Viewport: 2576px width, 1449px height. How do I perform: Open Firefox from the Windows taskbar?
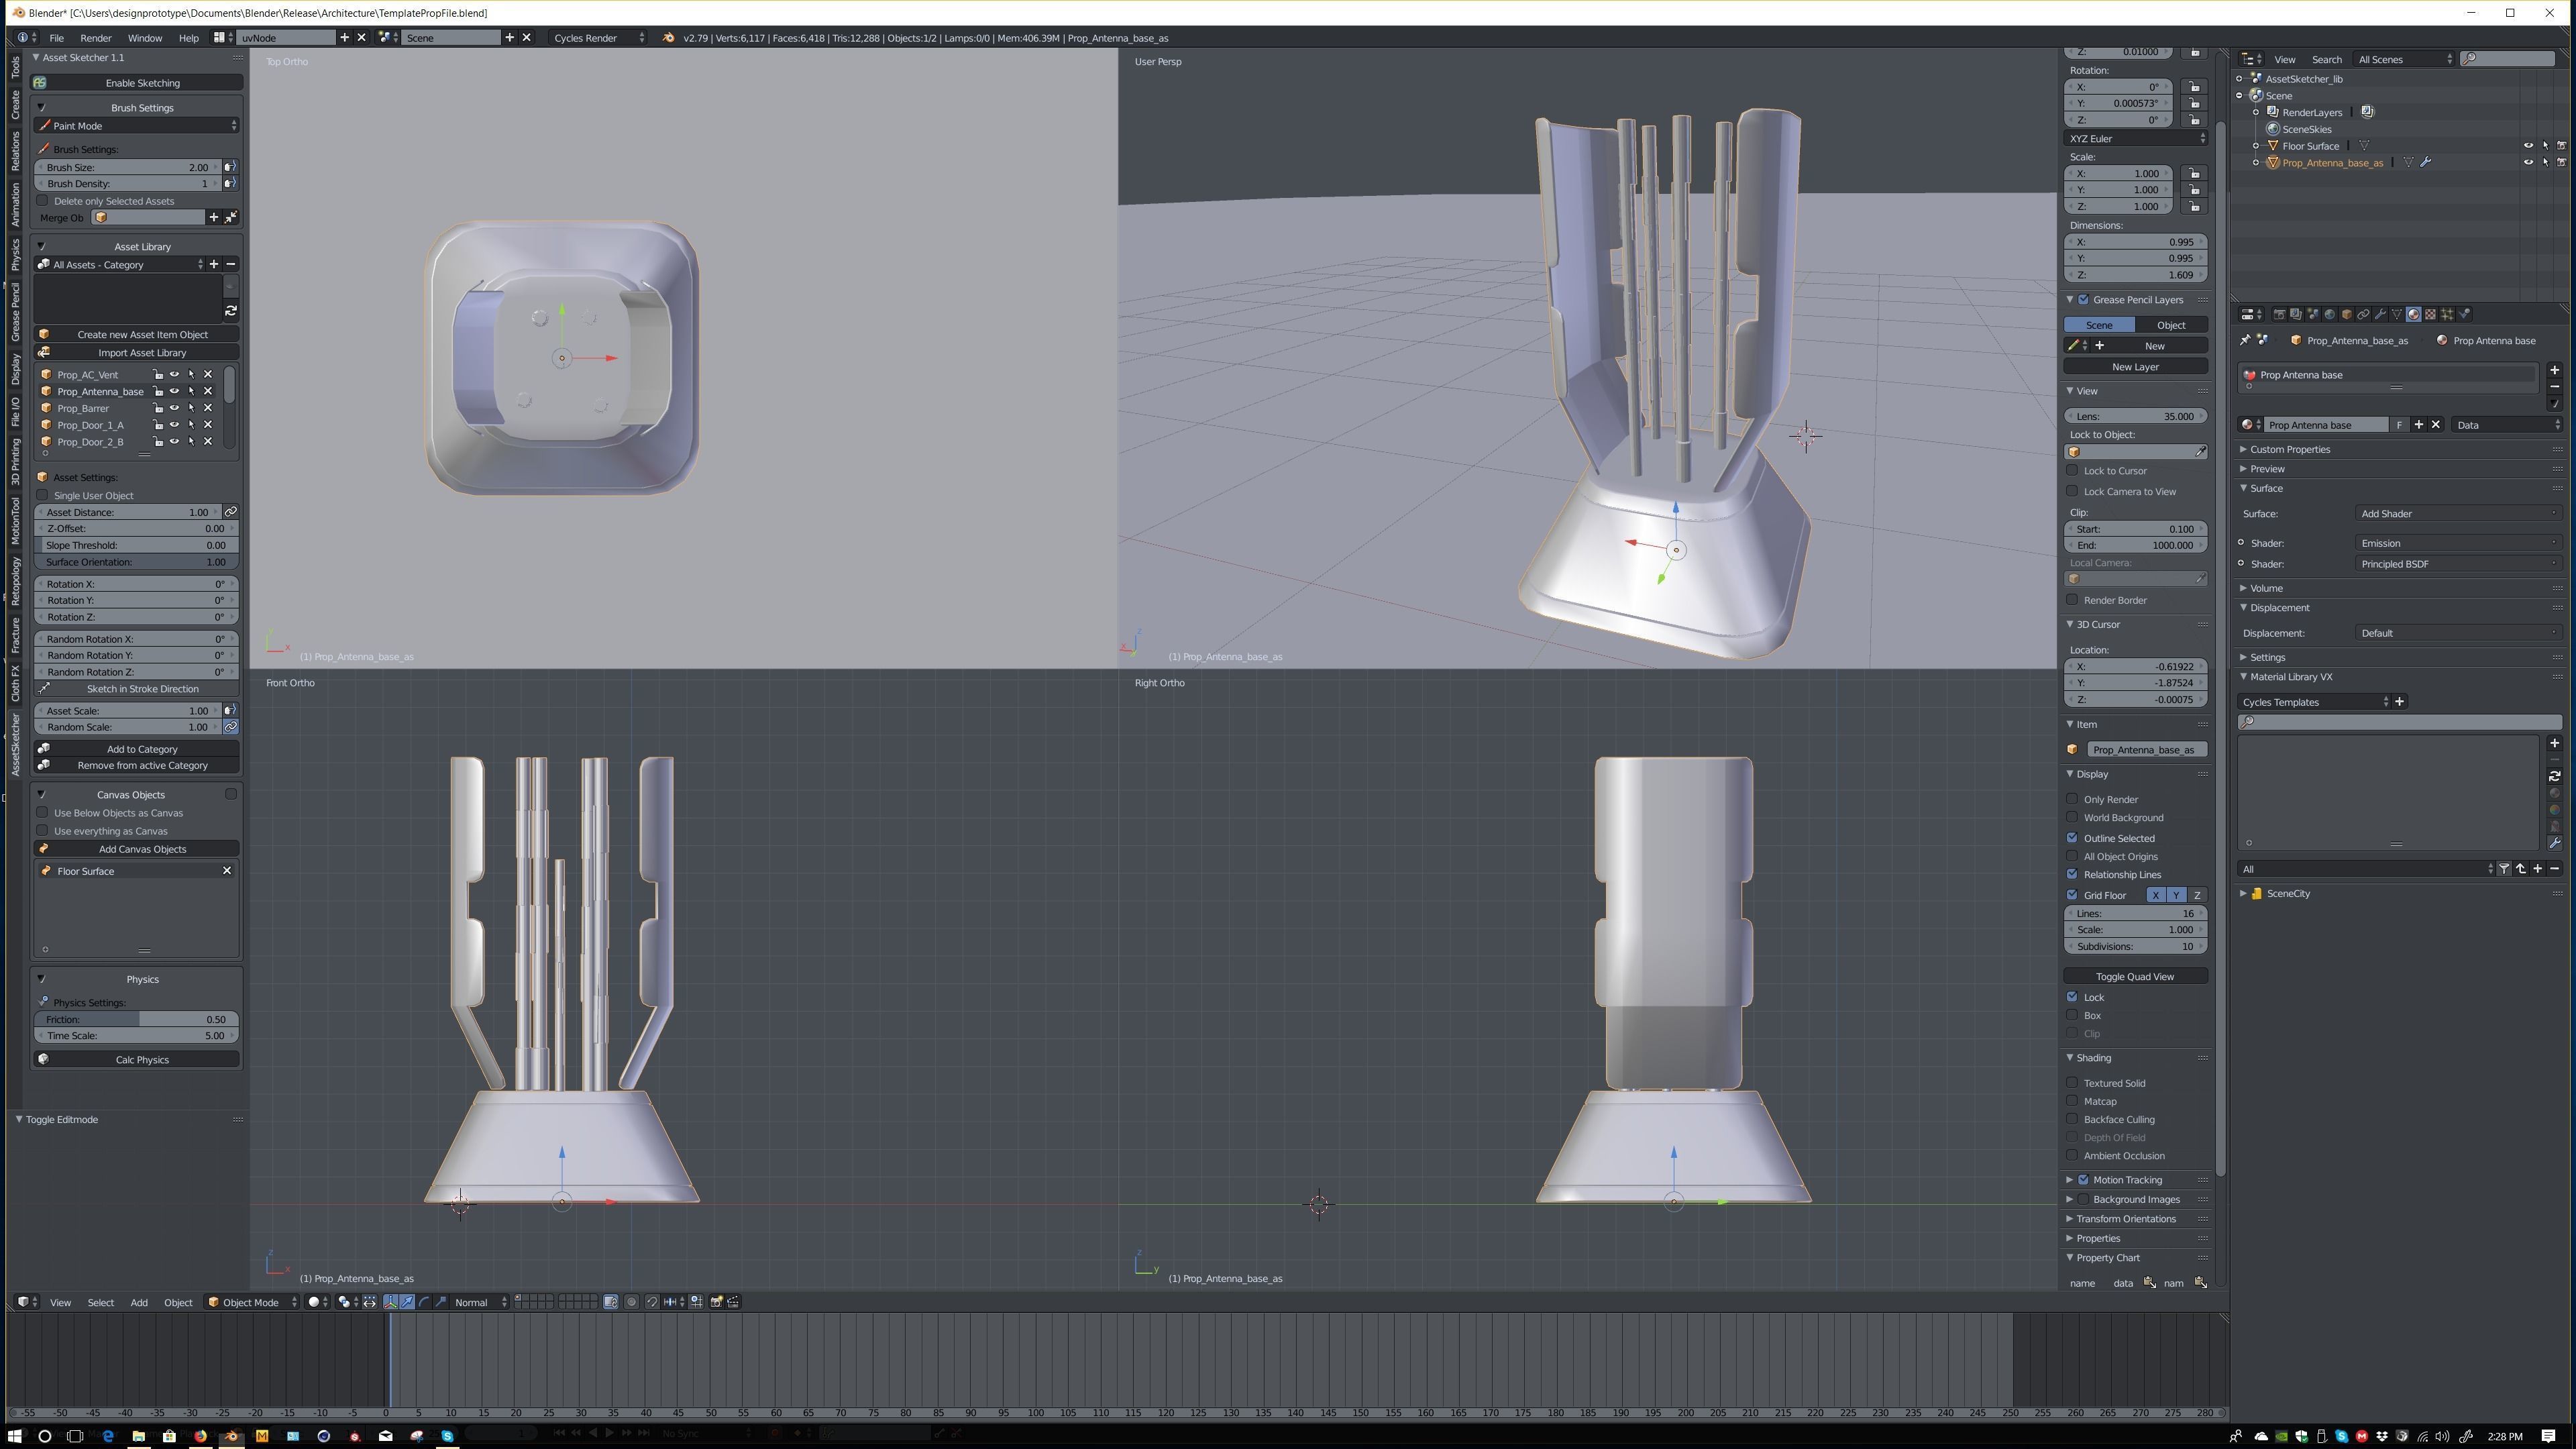click(200, 1436)
